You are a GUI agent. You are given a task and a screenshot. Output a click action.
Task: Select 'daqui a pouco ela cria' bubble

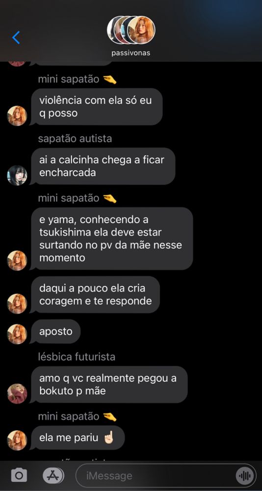[x=95, y=295]
